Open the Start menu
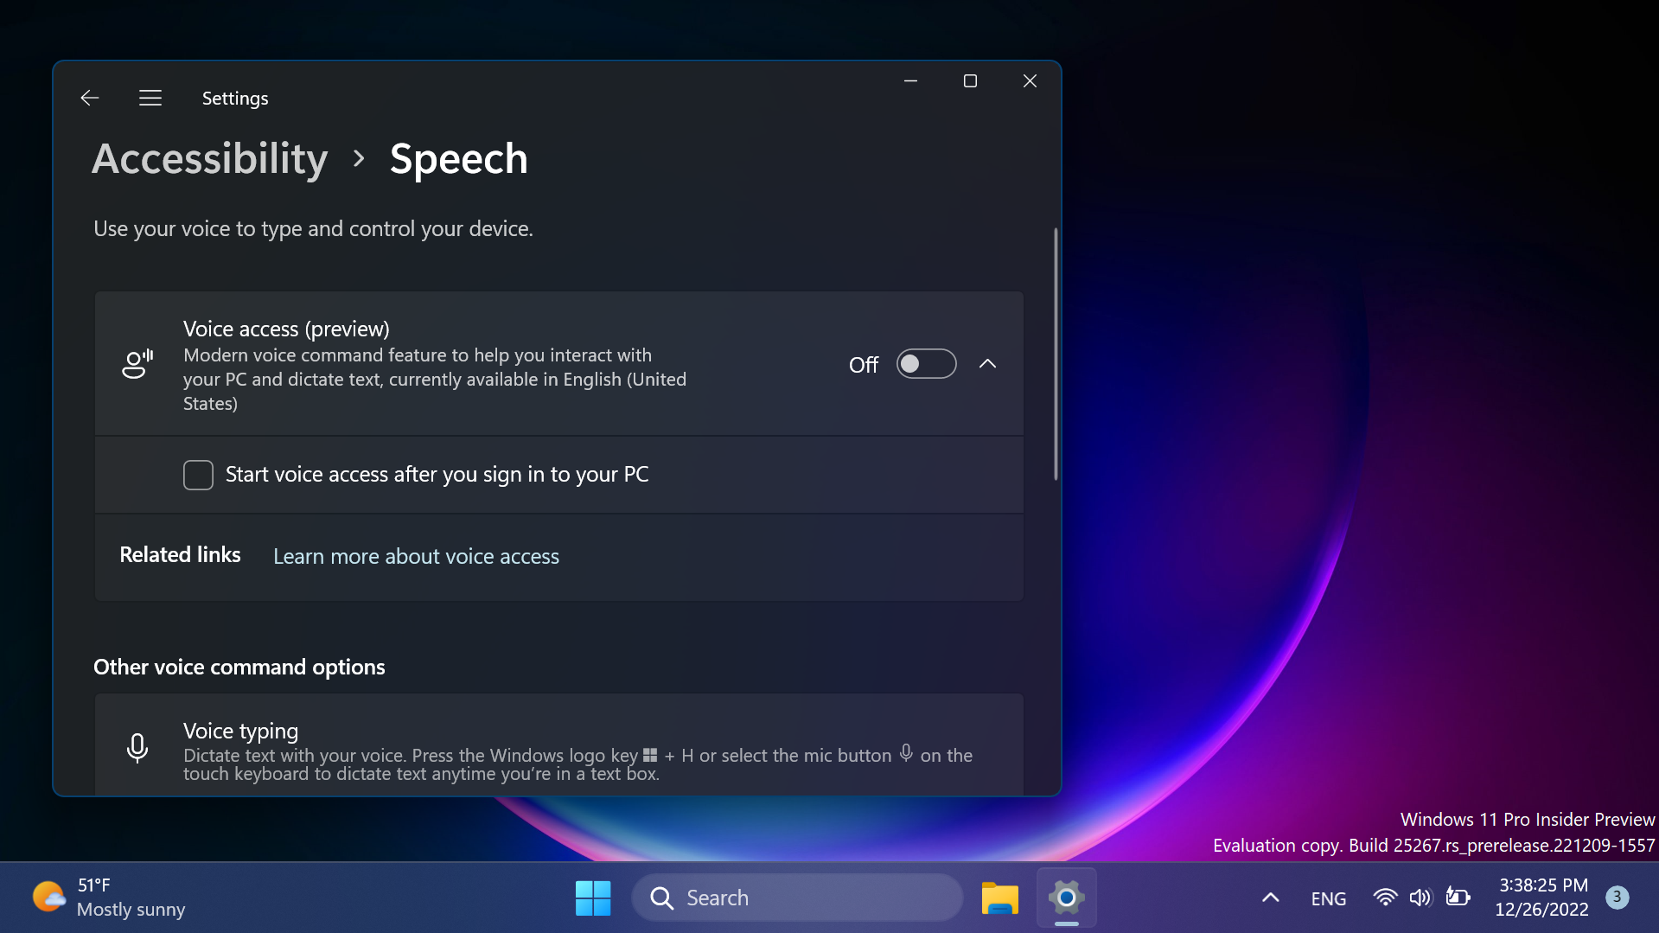This screenshot has height=933, width=1659. 593,898
